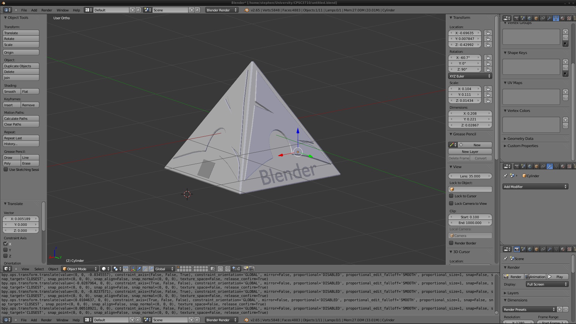576x324 pixels.
Task: Open the Render Presets dropdown
Action: pyautogui.click(x=529, y=310)
